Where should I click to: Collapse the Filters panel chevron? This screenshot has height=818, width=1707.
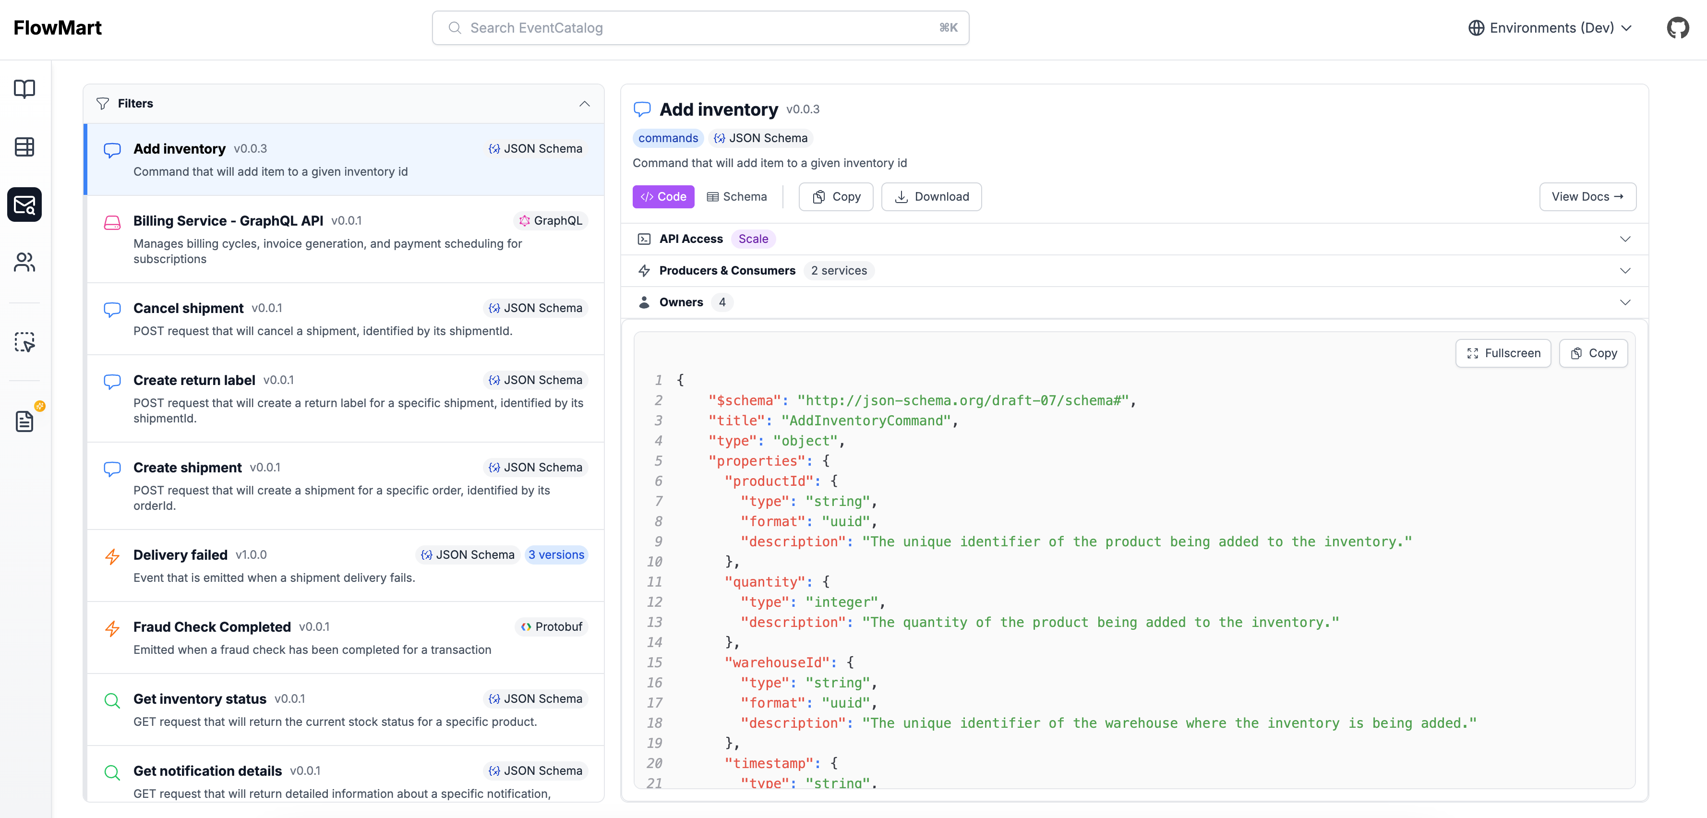[x=585, y=103]
